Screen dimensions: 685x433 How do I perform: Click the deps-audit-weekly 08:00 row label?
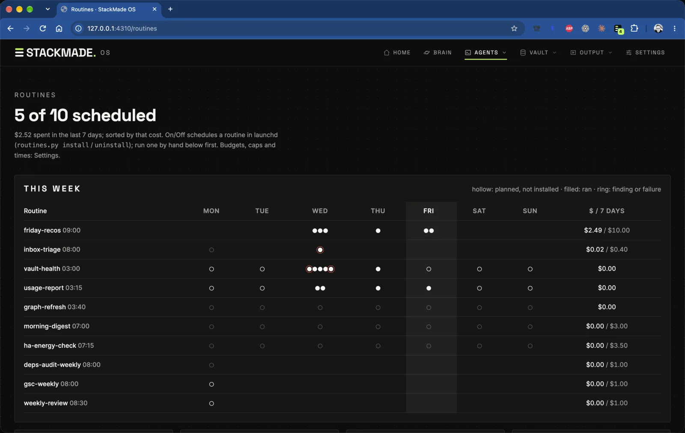pos(62,365)
